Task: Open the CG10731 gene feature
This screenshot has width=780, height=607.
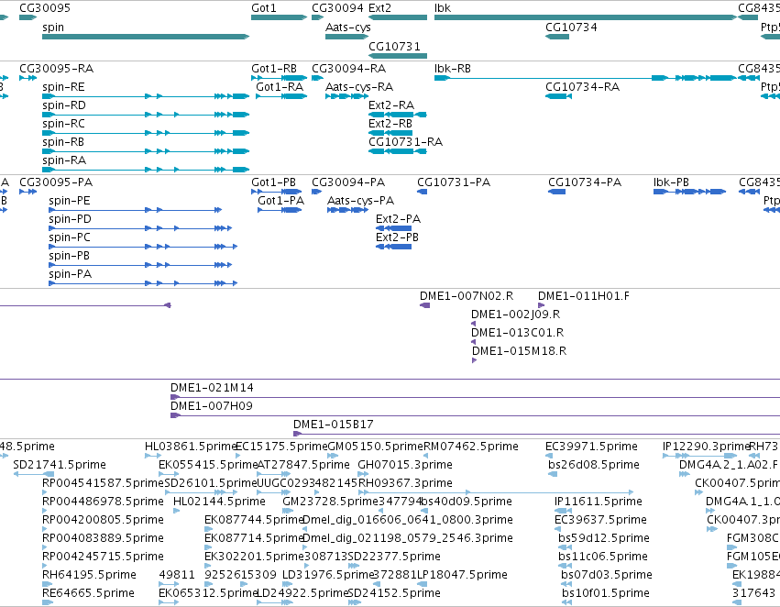Action: (x=398, y=55)
